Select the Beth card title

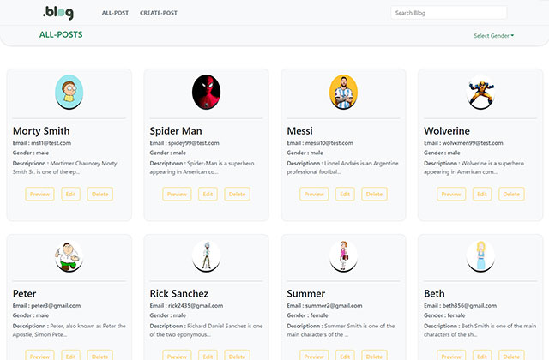434,293
